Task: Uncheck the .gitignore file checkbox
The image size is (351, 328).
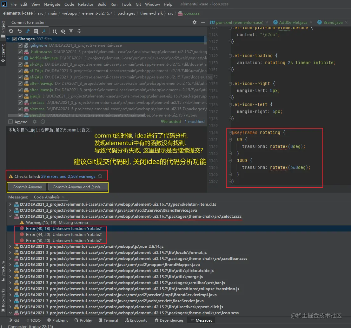Action: point(20,45)
